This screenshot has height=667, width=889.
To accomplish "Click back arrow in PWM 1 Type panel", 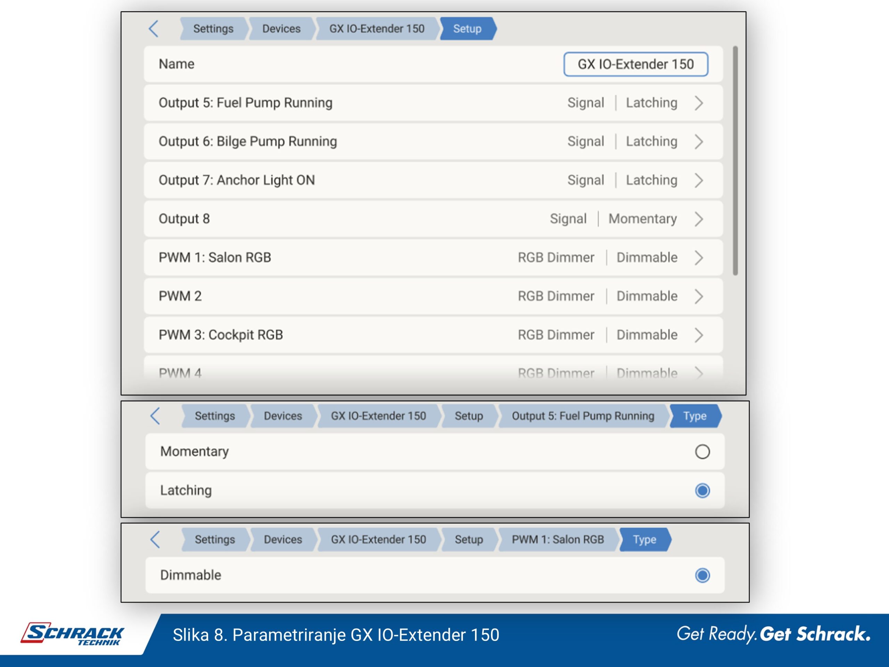I will pos(155,540).
